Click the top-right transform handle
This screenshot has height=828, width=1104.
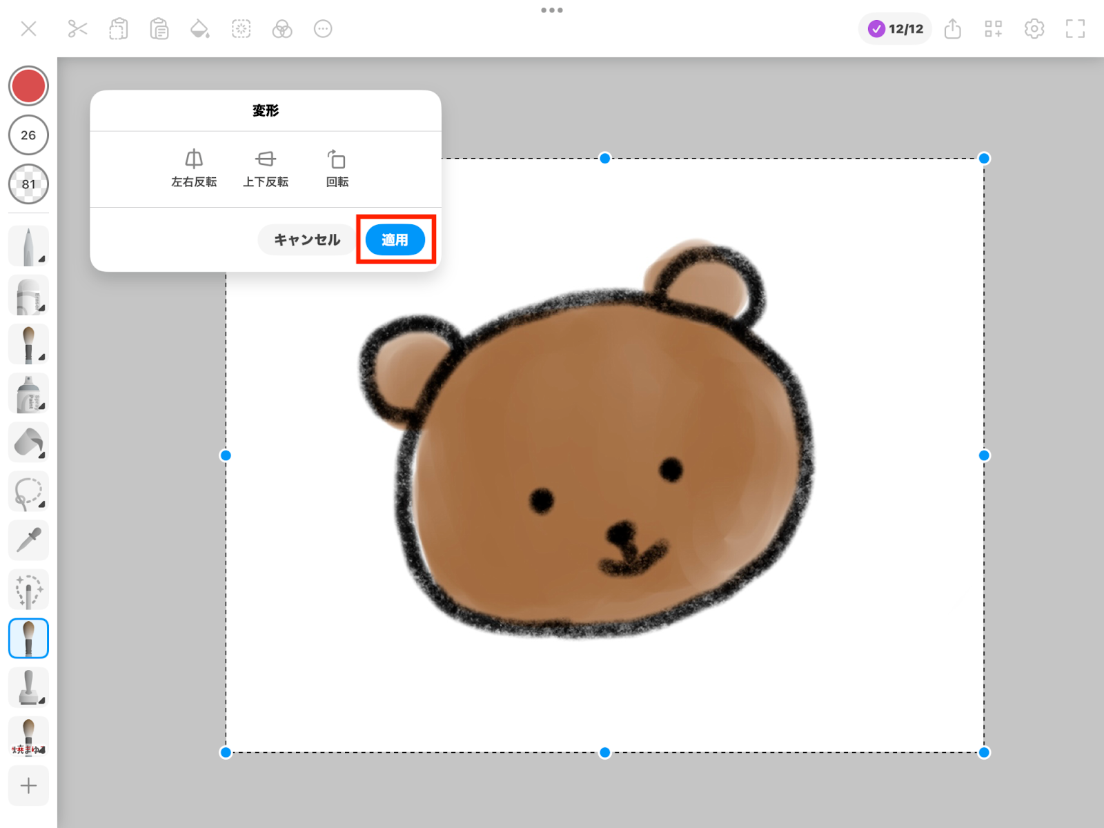coord(984,159)
